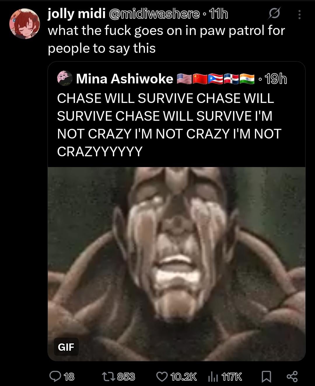Visit the @midiwashere handle

(x=154, y=14)
